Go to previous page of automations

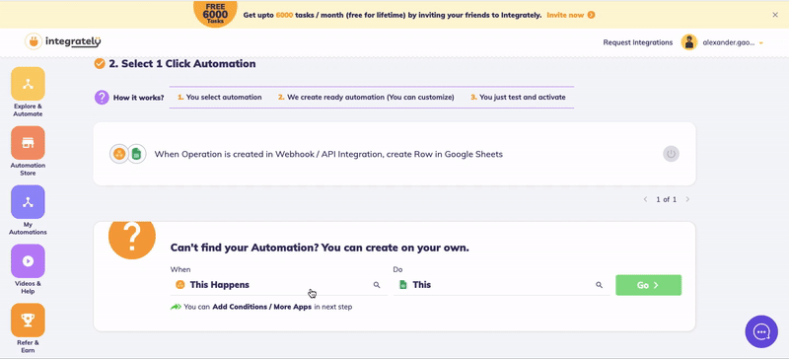(645, 199)
